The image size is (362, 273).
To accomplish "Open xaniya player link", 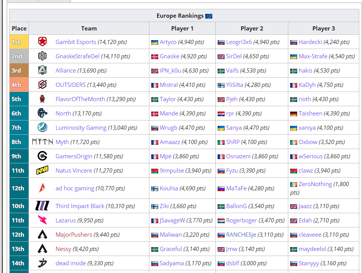I will tap(307, 128).
